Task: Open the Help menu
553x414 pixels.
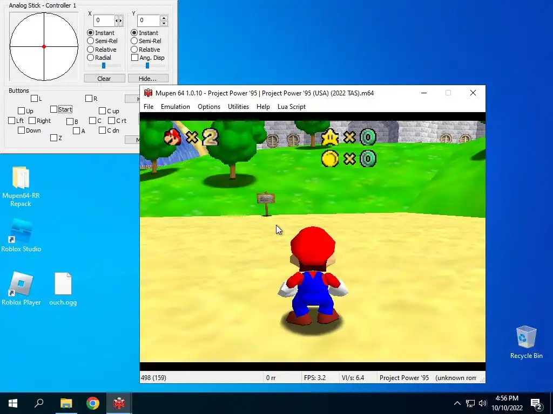Action: tap(263, 107)
